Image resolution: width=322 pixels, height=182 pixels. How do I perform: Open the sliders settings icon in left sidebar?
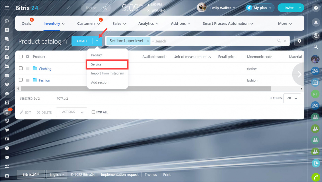point(7,166)
